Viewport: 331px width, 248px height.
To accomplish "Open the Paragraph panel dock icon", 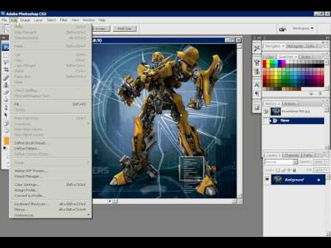I will 257,94.
